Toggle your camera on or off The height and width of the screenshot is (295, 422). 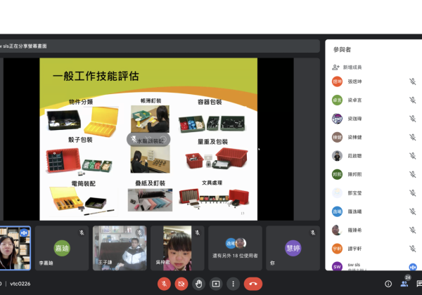pyautogui.click(x=181, y=284)
